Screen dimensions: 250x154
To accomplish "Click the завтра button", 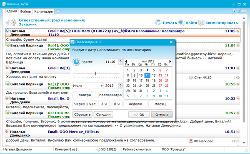I will coord(85,95).
